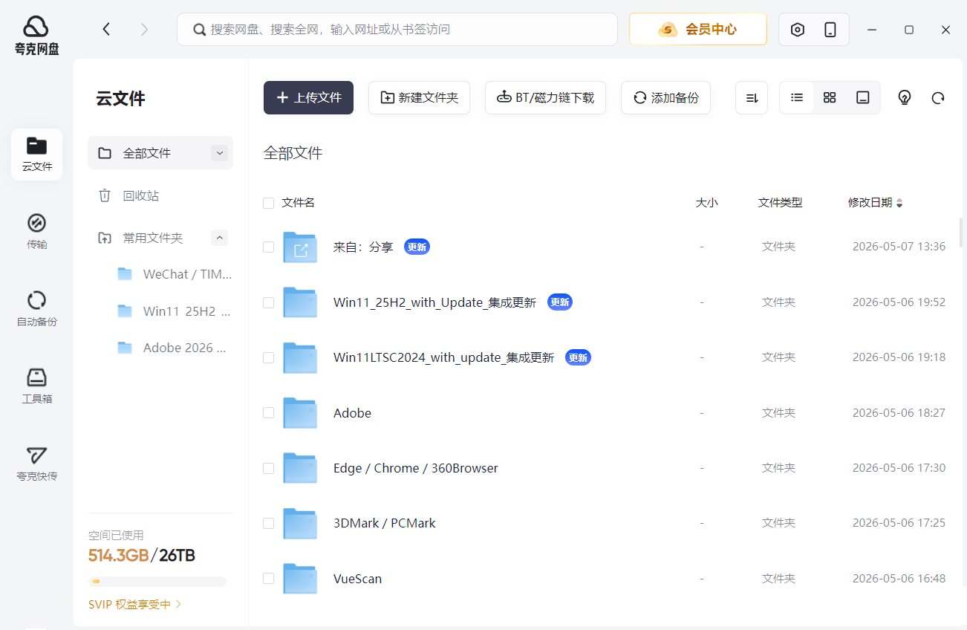The height and width of the screenshot is (630, 967).
Task: Click the 514.3GB/26TB storage text
Action: (x=142, y=556)
